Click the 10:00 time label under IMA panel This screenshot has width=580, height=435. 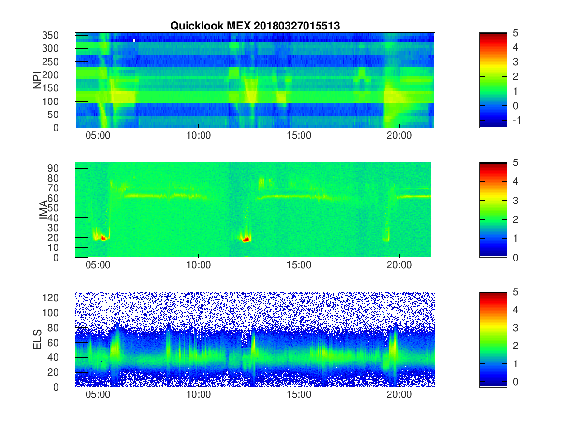(198, 265)
